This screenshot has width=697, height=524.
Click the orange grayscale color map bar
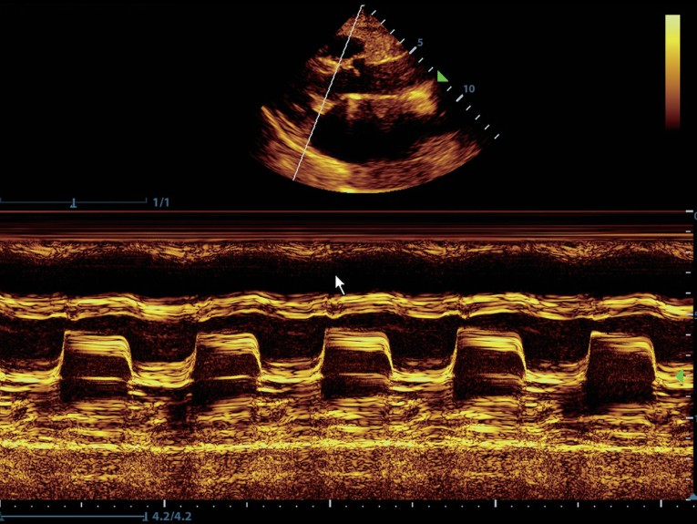click(x=672, y=71)
